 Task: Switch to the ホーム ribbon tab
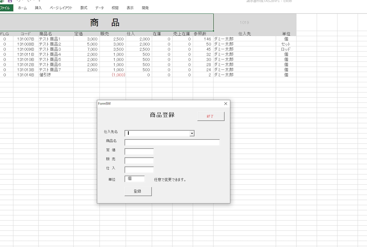pyautogui.click(x=22, y=8)
